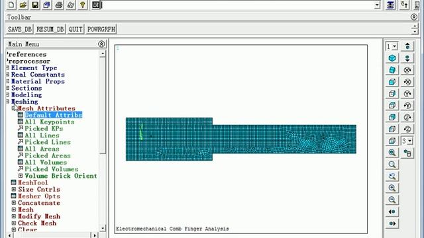Open an ANSYS file with folder icon

[23, 5]
